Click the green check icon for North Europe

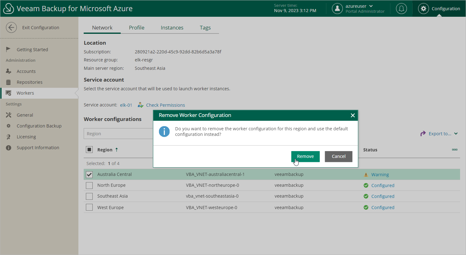[x=366, y=186]
